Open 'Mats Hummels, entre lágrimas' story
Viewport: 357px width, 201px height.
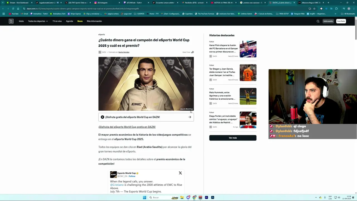pos(222,95)
